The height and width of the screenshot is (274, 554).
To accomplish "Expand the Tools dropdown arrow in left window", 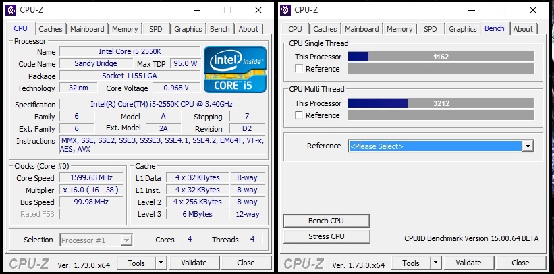I will tap(161, 263).
